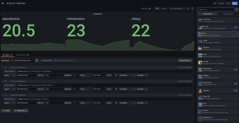Delete query C
Image resolution: width=239 pixels, height=123 pixels.
coord(189,95)
